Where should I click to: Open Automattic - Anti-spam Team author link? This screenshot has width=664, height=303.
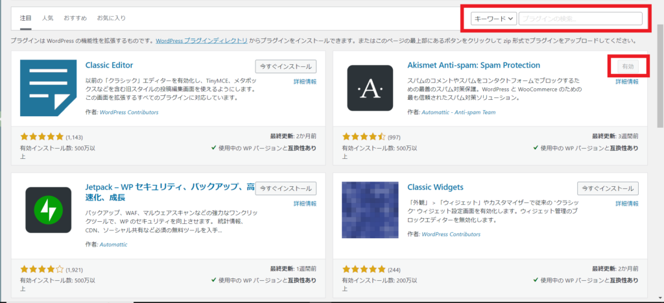[458, 112]
